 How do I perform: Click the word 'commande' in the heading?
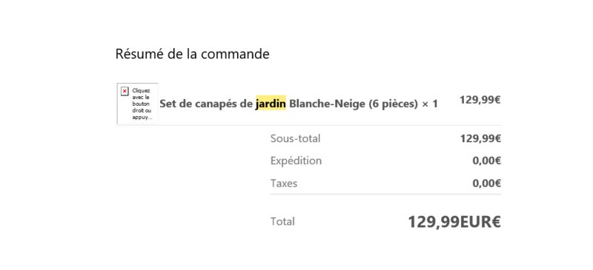click(235, 54)
